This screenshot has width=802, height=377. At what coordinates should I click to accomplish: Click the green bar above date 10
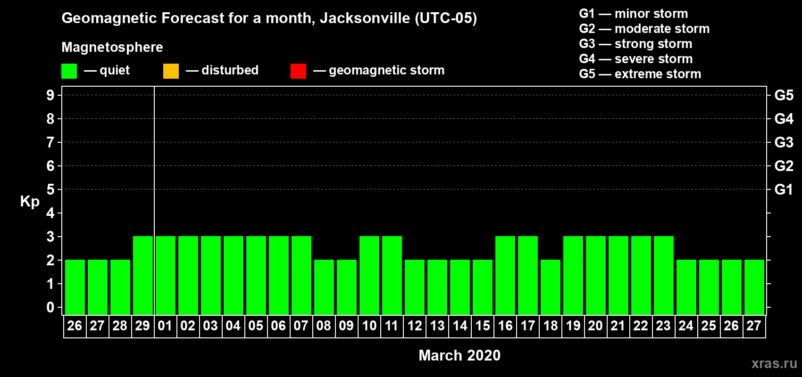(369, 275)
